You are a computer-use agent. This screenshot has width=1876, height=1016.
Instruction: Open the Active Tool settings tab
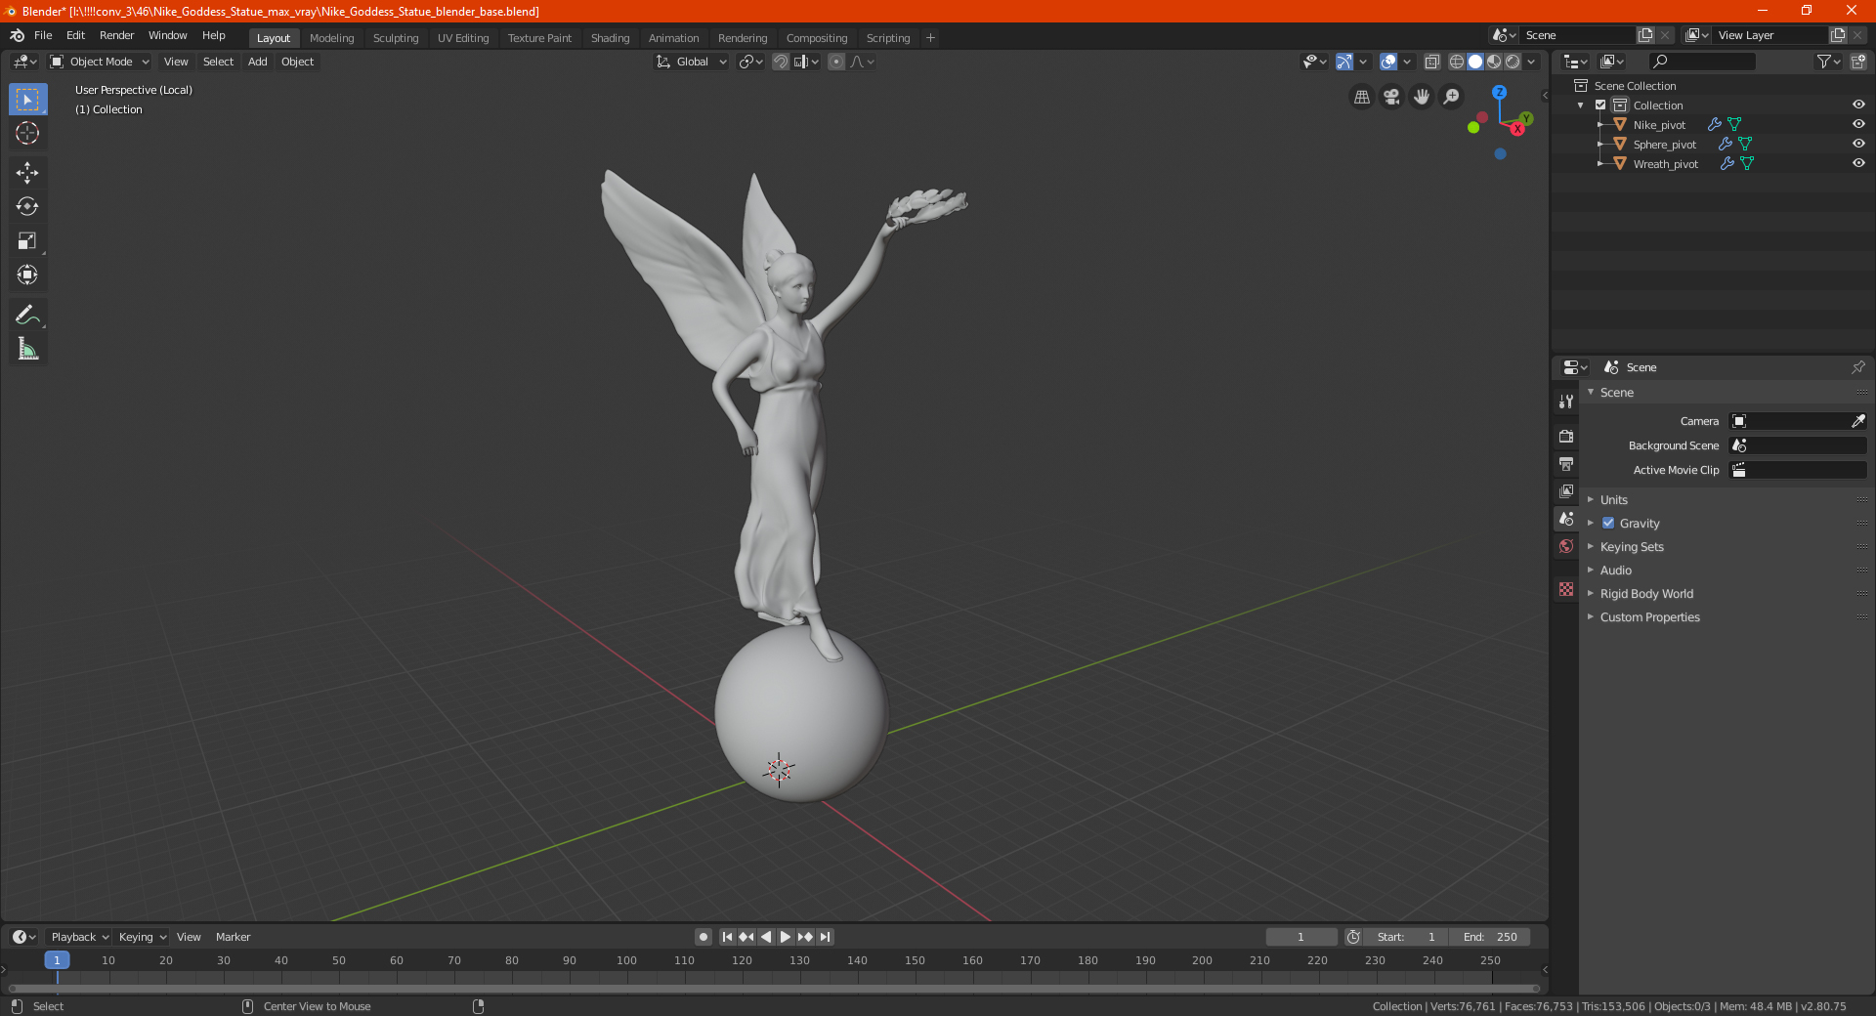(x=1566, y=402)
